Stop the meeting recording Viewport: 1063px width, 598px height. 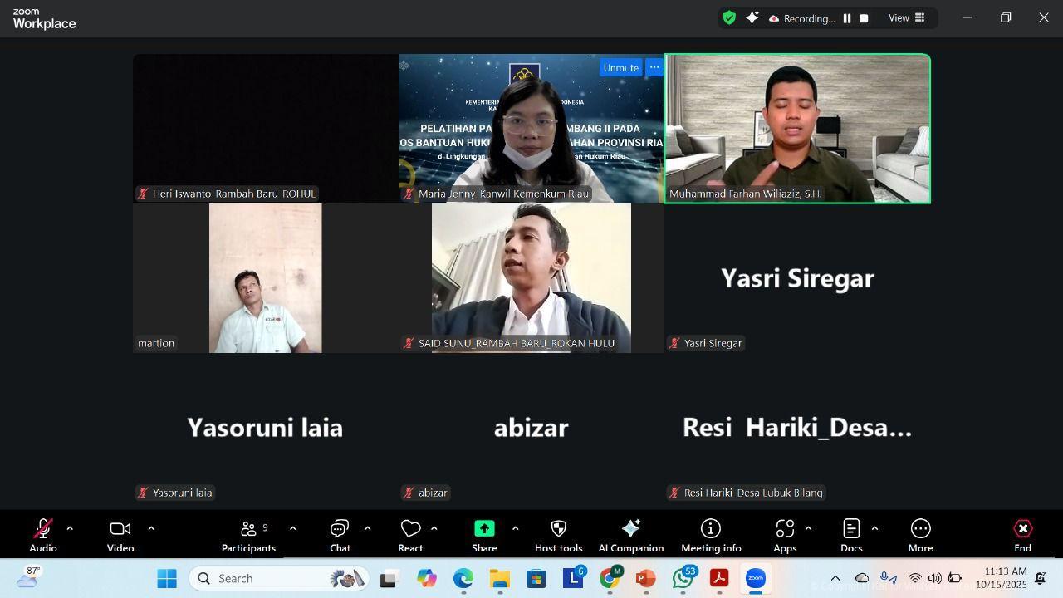[x=864, y=18]
